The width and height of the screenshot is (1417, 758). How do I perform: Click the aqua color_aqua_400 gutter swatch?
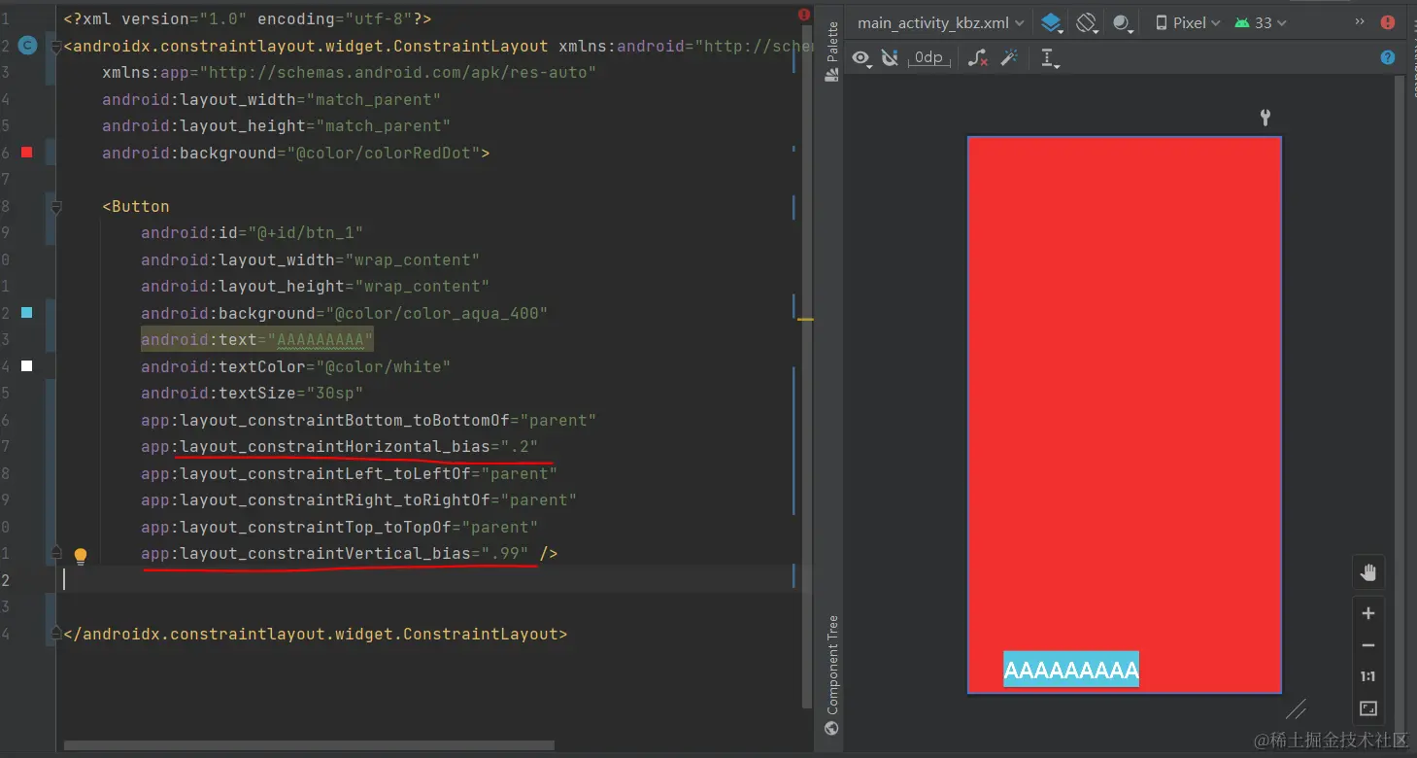[27, 312]
